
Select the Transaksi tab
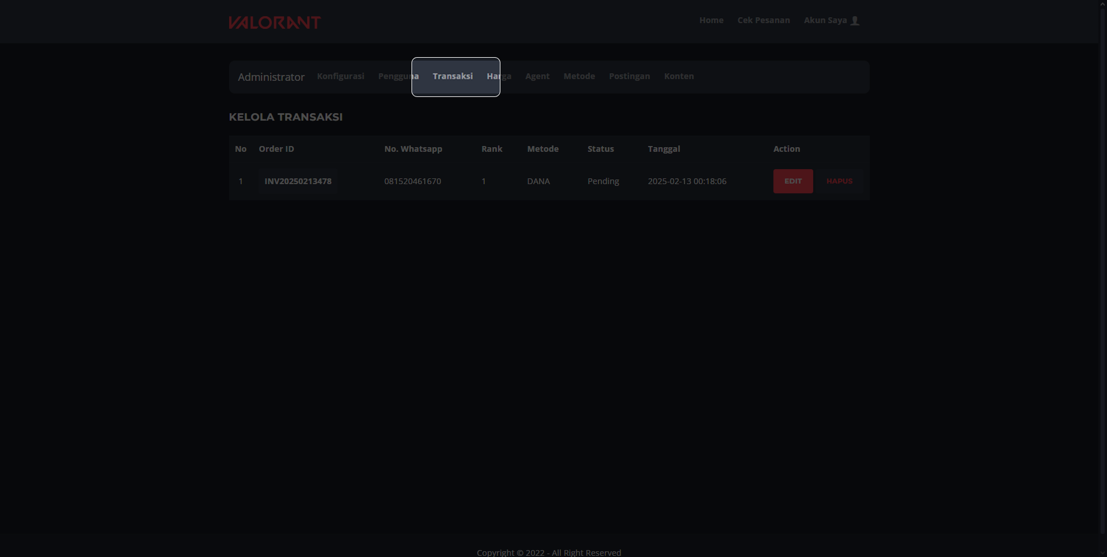[452, 76]
